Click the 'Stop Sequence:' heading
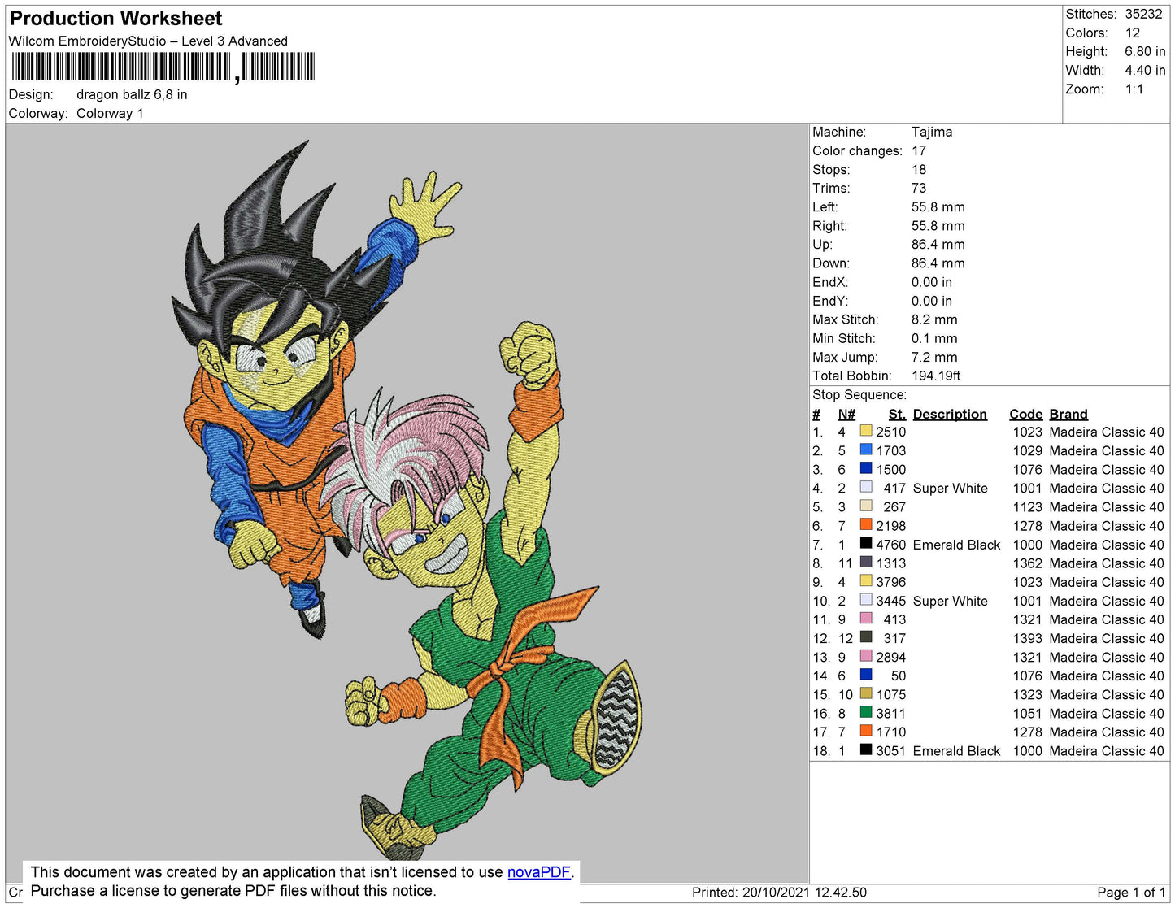 (x=859, y=395)
